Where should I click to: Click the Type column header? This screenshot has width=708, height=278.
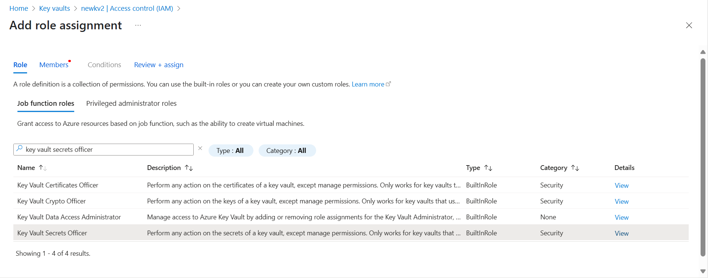473,168
